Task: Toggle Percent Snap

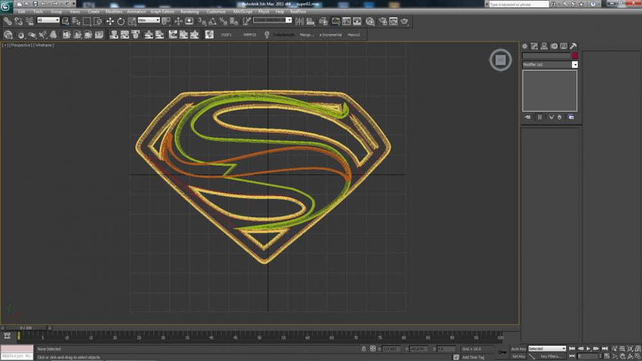Action: point(223,21)
